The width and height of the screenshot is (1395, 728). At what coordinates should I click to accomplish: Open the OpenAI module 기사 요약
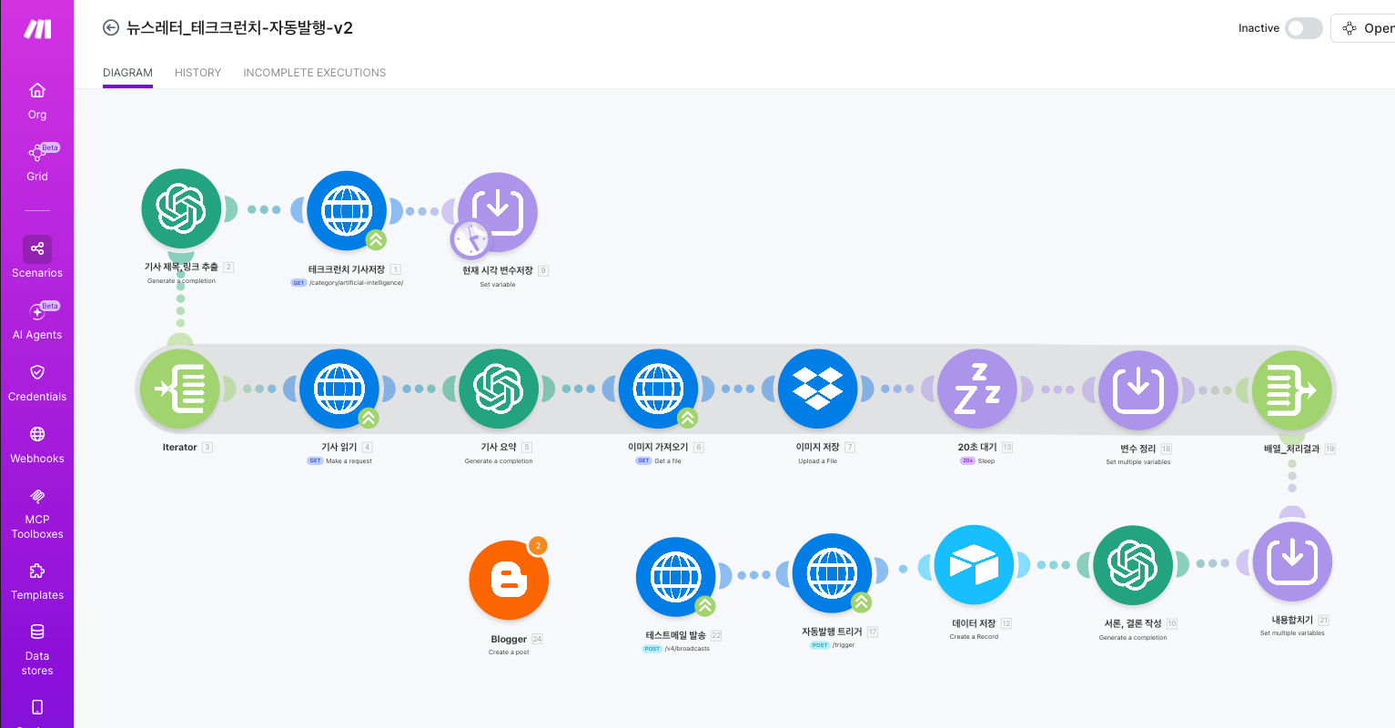click(499, 389)
